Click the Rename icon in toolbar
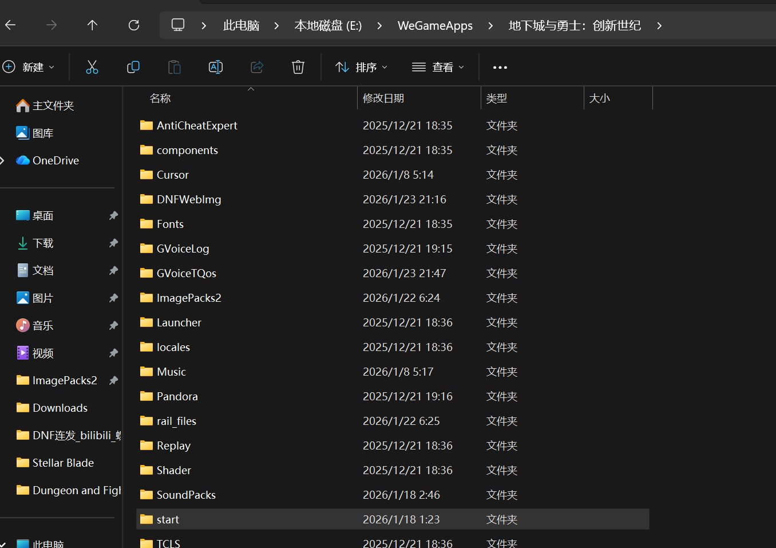 [x=216, y=67]
